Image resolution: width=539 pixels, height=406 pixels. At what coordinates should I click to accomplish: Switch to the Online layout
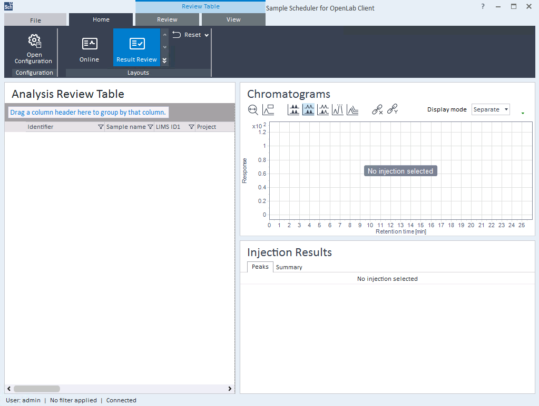89,49
